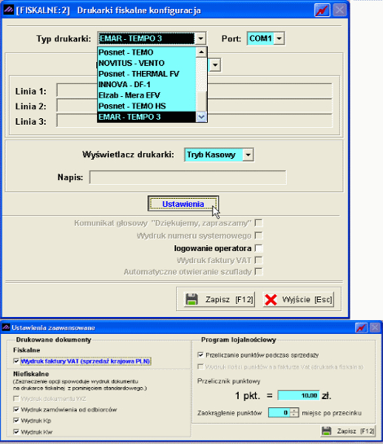Image resolution: width=383 pixels, height=444 pixels.
Task: Open the Ustawienia button
Action: pyautogui.click(x=183, y=204)
